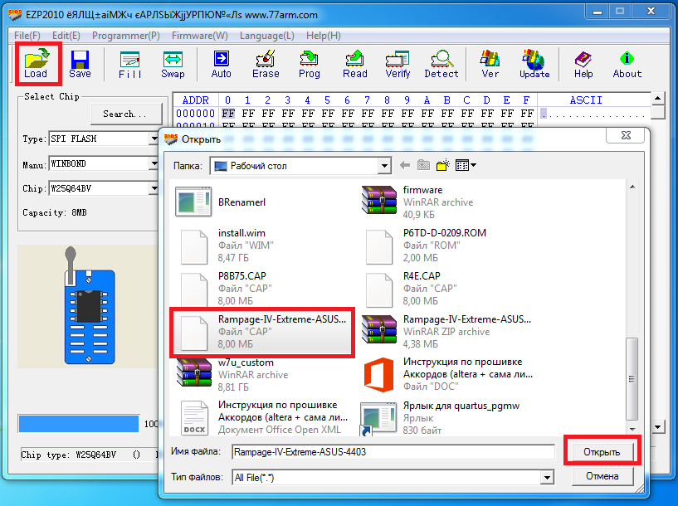
Task: Click the up-one-level folder icon
Action: [x=423, y=165]
